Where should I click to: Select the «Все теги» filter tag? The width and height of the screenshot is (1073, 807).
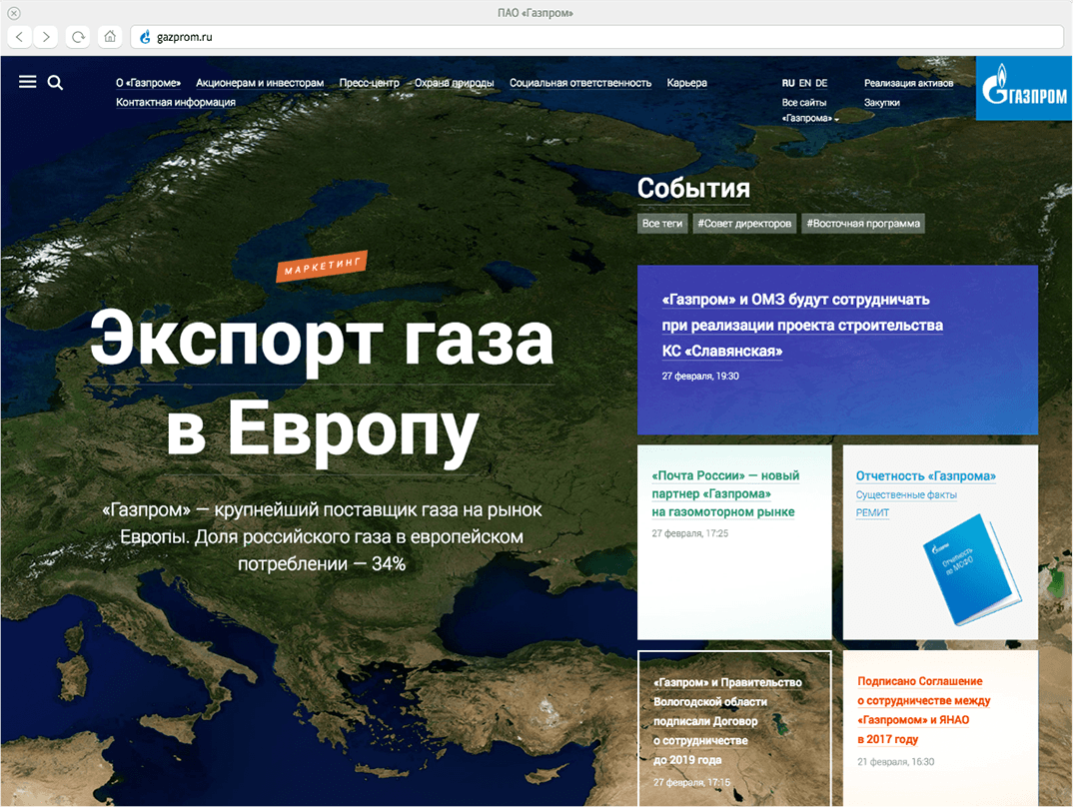tap(662, 224)
